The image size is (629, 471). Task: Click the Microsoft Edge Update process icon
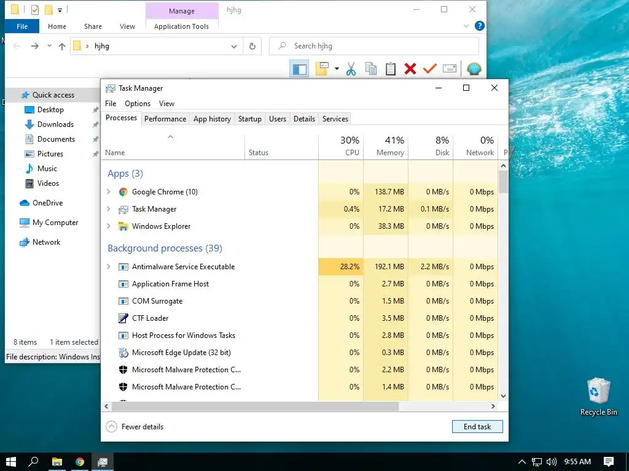point(123,353)
